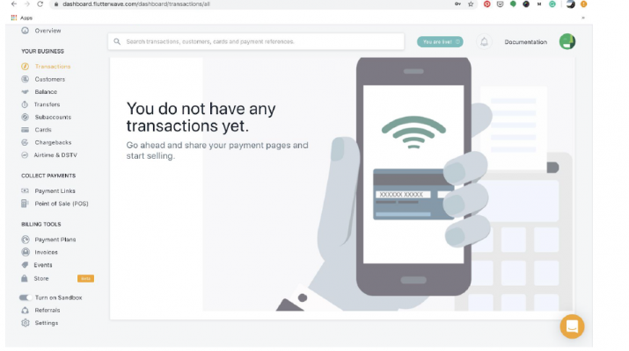Open Transactions in the sidebar
The width and height of the screenshot is (629, 351).
pyautogui.click(x=53, y=67)
